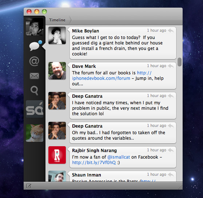Switch to the top account avatar

pyautogui.click(x=35, y=27)
